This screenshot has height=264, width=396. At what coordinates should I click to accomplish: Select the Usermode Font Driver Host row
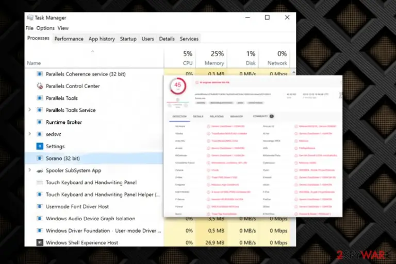pyautogui.click(x=94, y=206)
